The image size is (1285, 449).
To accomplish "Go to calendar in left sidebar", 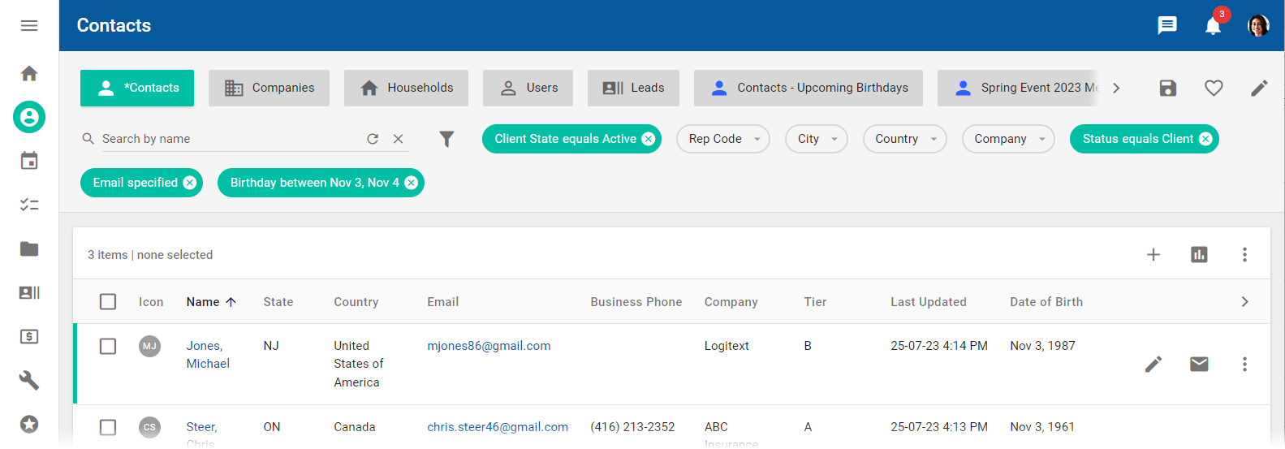I will (x=29, y=161).
